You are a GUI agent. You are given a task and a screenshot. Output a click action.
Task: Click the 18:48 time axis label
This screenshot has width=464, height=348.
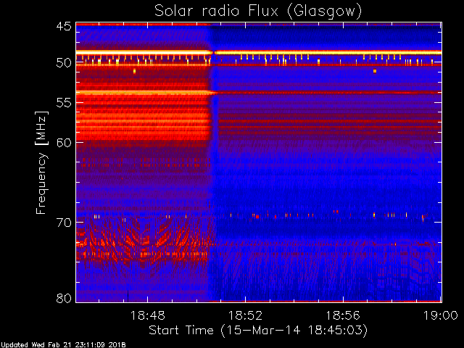point(148,315)
